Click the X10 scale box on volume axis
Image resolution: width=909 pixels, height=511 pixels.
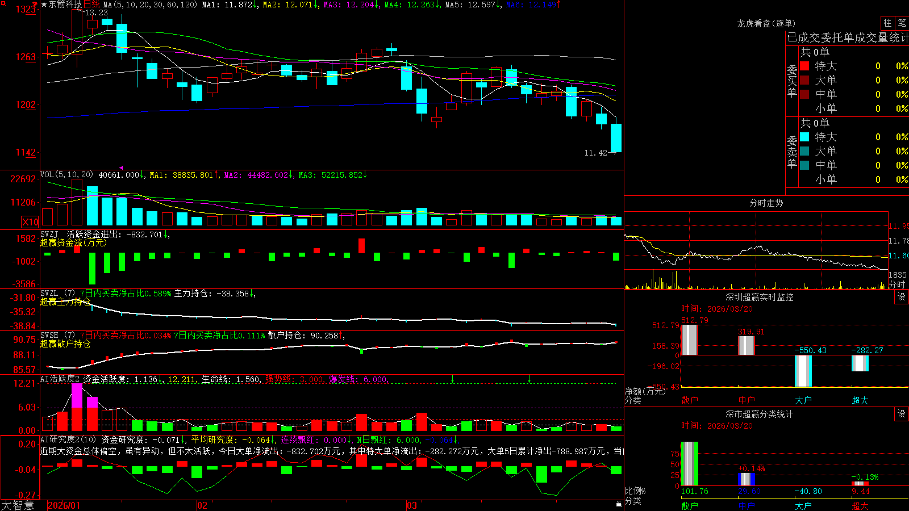(x=30, y=222)
